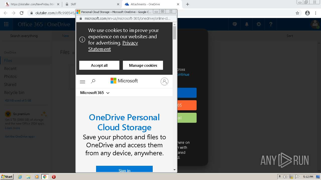This screenshot has width=321, height=180.
Task: Click the Windows Start button
Action: [x=7, y=177]
